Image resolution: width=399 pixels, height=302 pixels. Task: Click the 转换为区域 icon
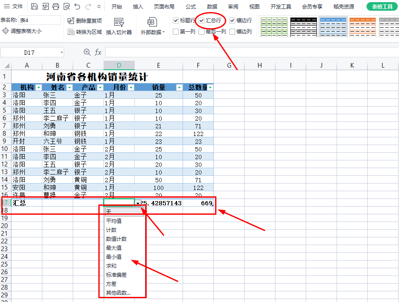point(71,32)
